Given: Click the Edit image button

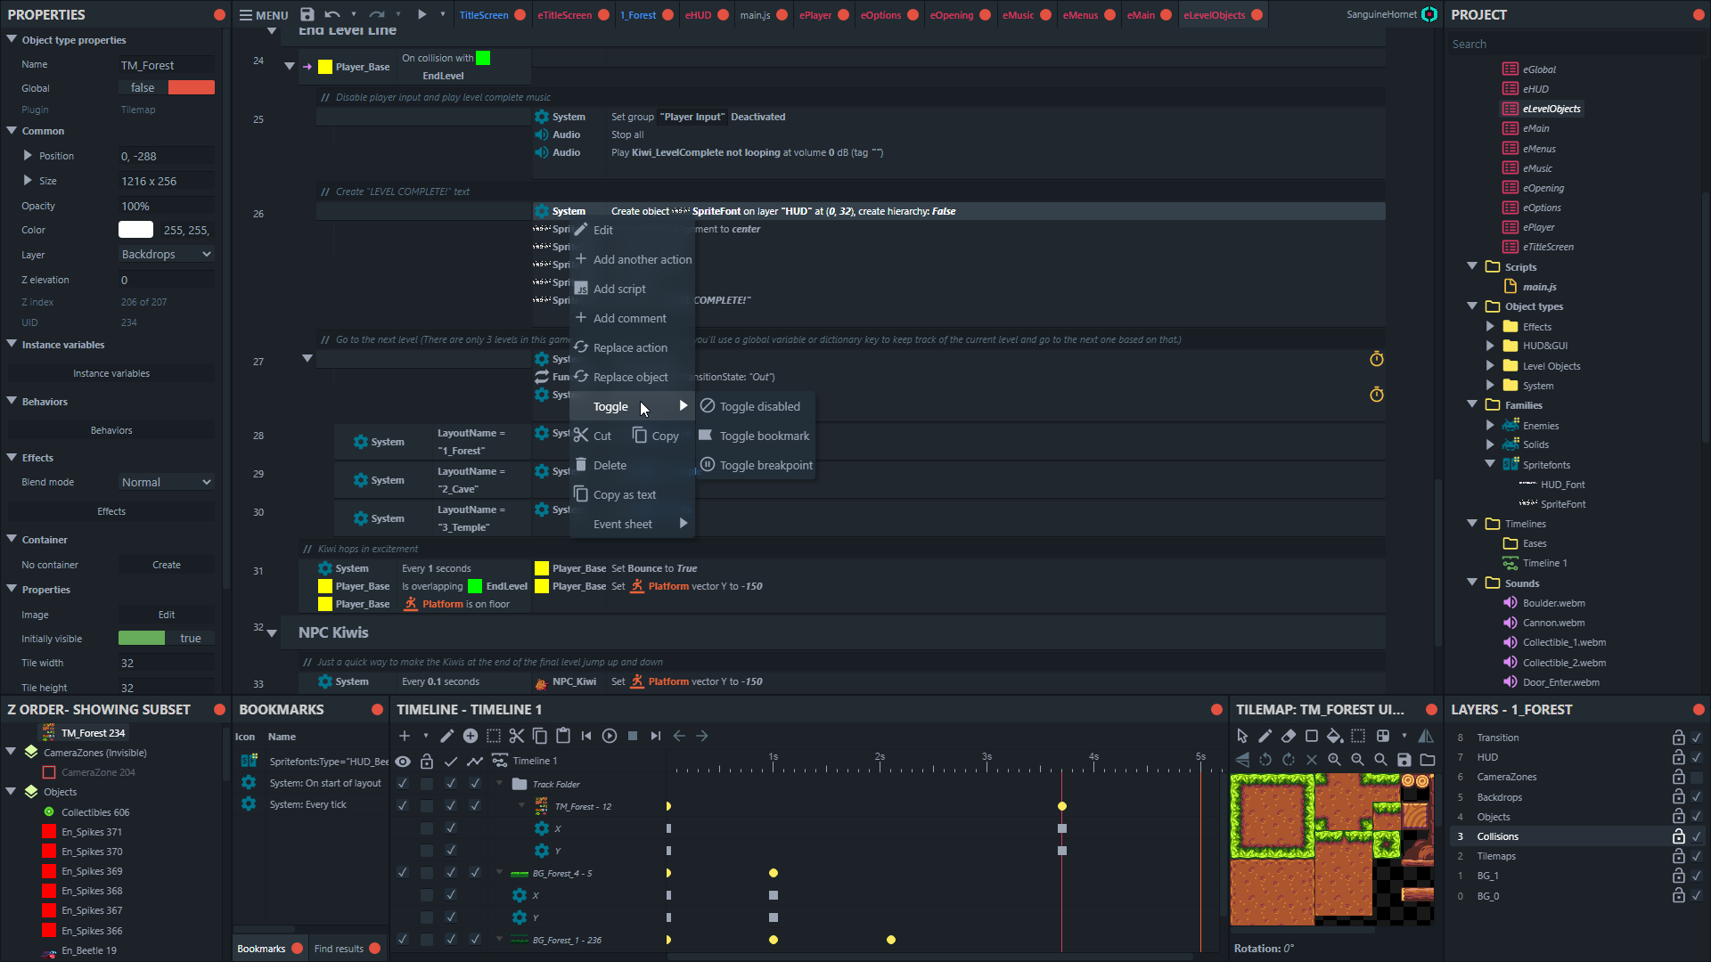Looking at the screenshot, I should [x=166, y=615].
